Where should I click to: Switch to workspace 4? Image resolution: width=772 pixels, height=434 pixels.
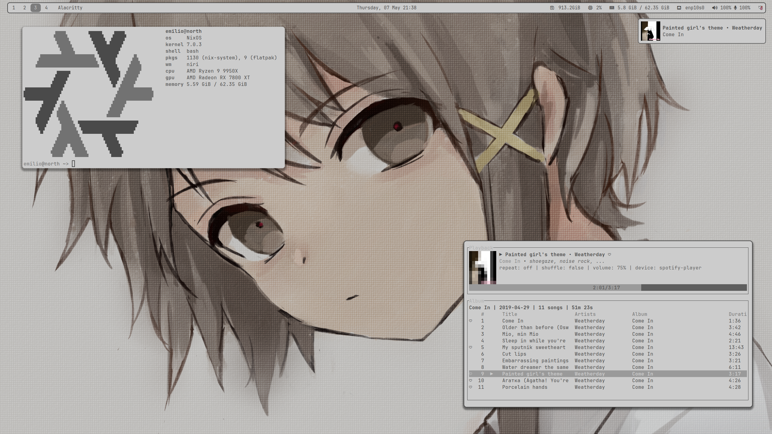tap(46, 8)
